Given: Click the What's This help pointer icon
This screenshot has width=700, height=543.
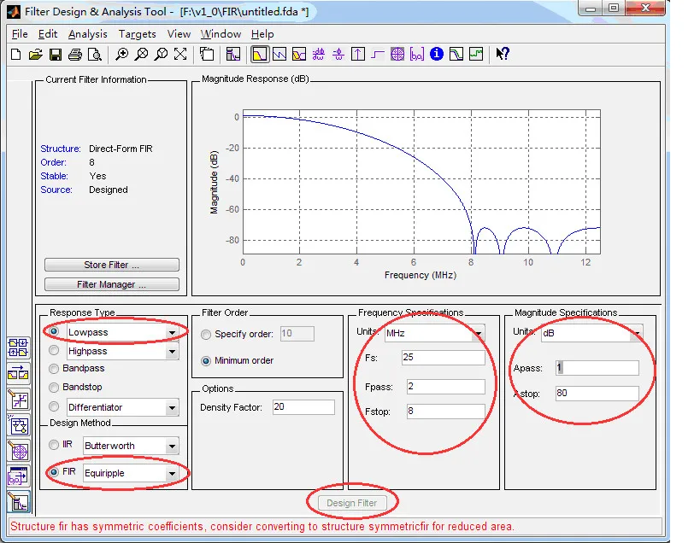Looking at the screenshot, I should pos(503,55).
